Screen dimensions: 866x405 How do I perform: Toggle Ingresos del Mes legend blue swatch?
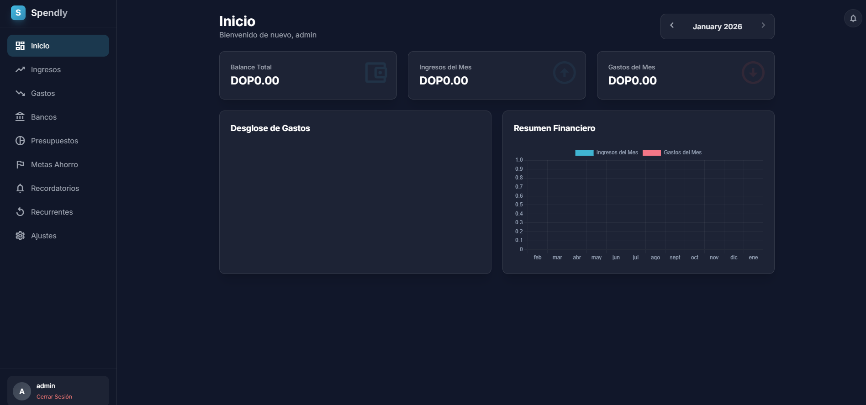pyautogui.click(x=584, y=153)
